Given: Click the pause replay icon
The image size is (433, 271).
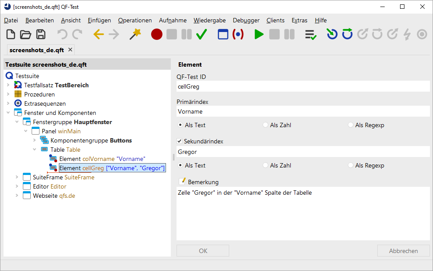Looking at the screenshot, I should 289,35.
